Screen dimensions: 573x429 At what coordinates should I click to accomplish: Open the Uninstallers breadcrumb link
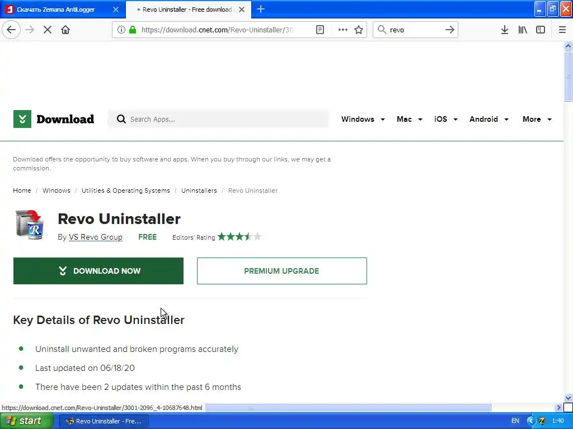(199, 190)
